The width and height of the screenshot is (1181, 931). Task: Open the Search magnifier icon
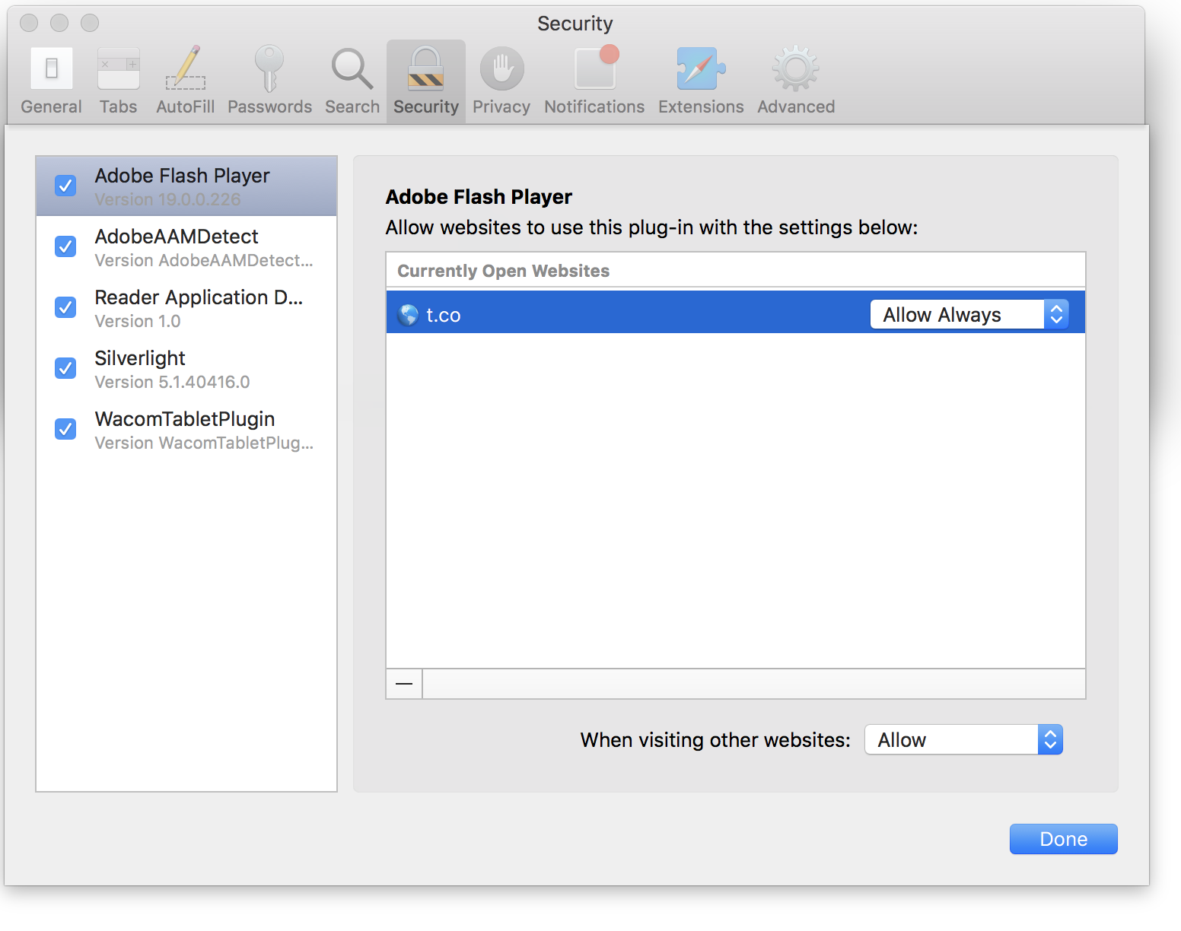pos(352,68)
